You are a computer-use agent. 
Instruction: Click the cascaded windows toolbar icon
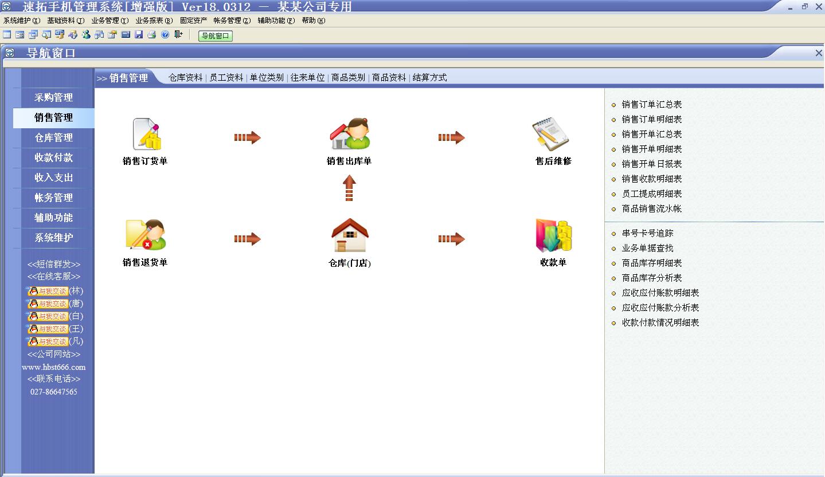(x=33, y=35)
